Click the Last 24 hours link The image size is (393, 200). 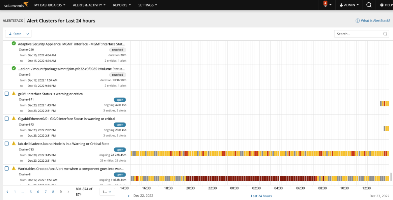click(x=261, y=196)
